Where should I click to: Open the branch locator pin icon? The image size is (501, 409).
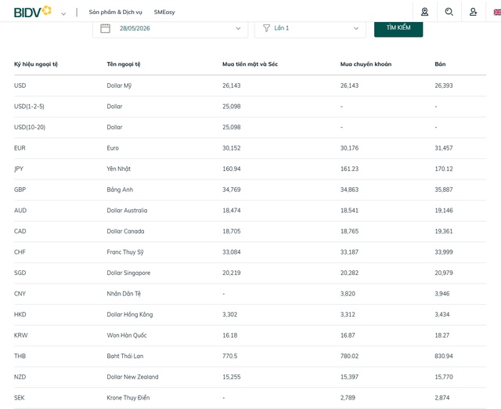(x=424, y=12)
